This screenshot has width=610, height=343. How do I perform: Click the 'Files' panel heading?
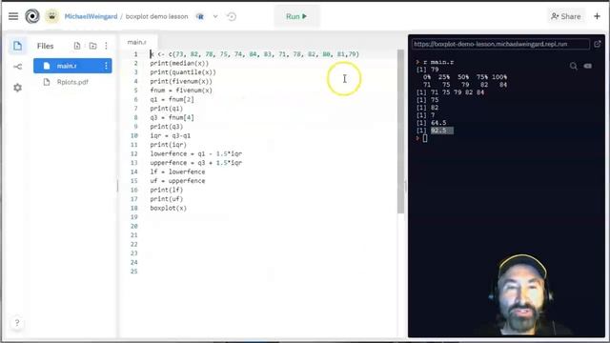(x=45, y=46)
